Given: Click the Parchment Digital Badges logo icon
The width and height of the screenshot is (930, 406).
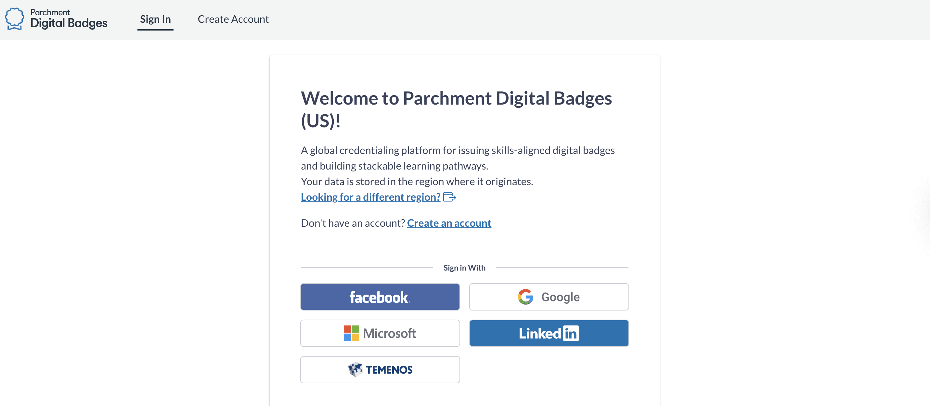Looking at the screenshot, I should 14,19.
